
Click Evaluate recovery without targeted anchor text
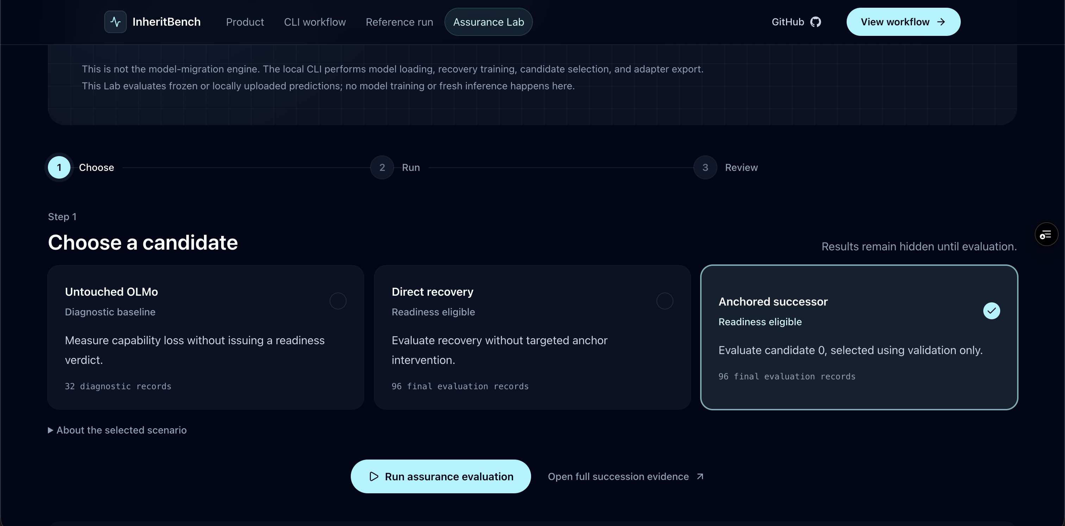tap(499, 350)
